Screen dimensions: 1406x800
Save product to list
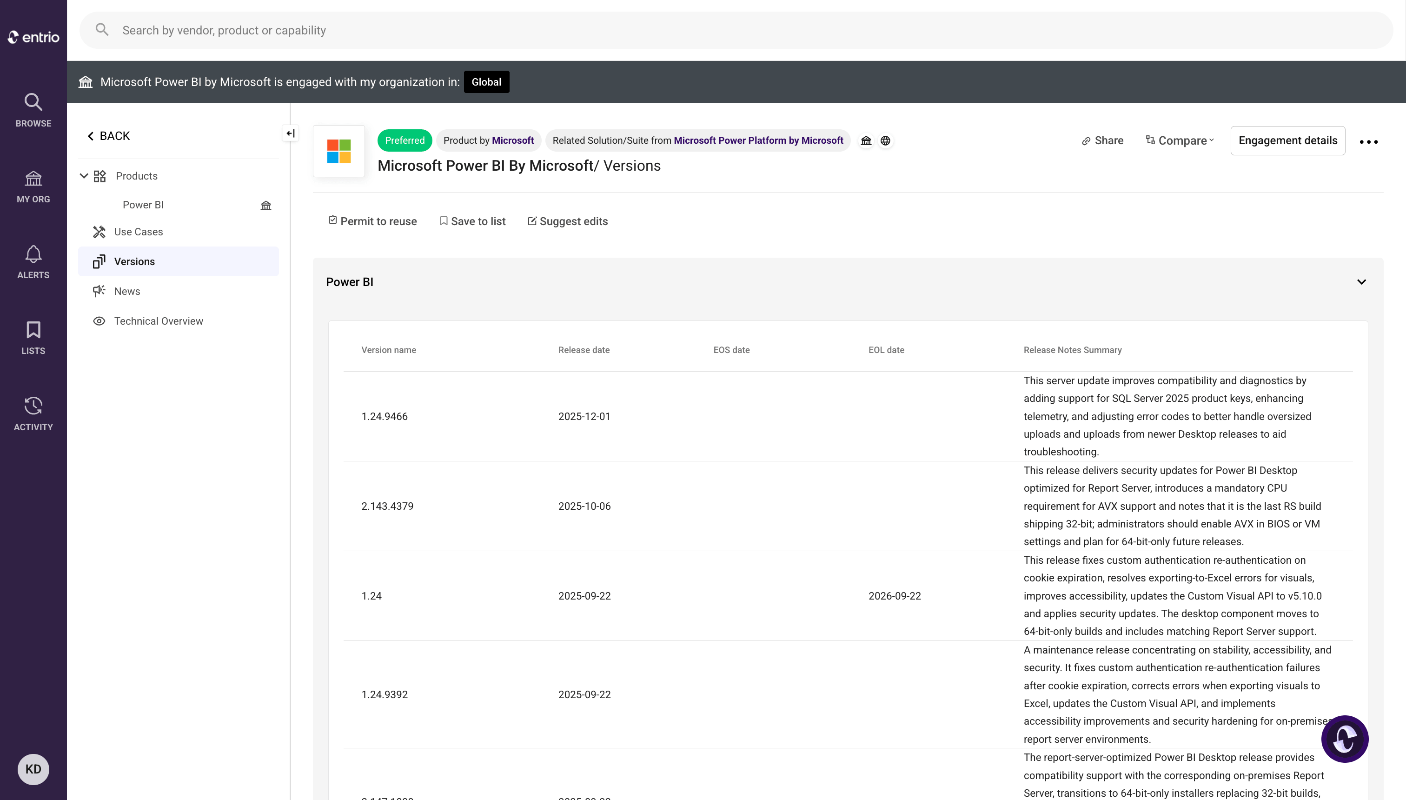(x=472, y=221)
